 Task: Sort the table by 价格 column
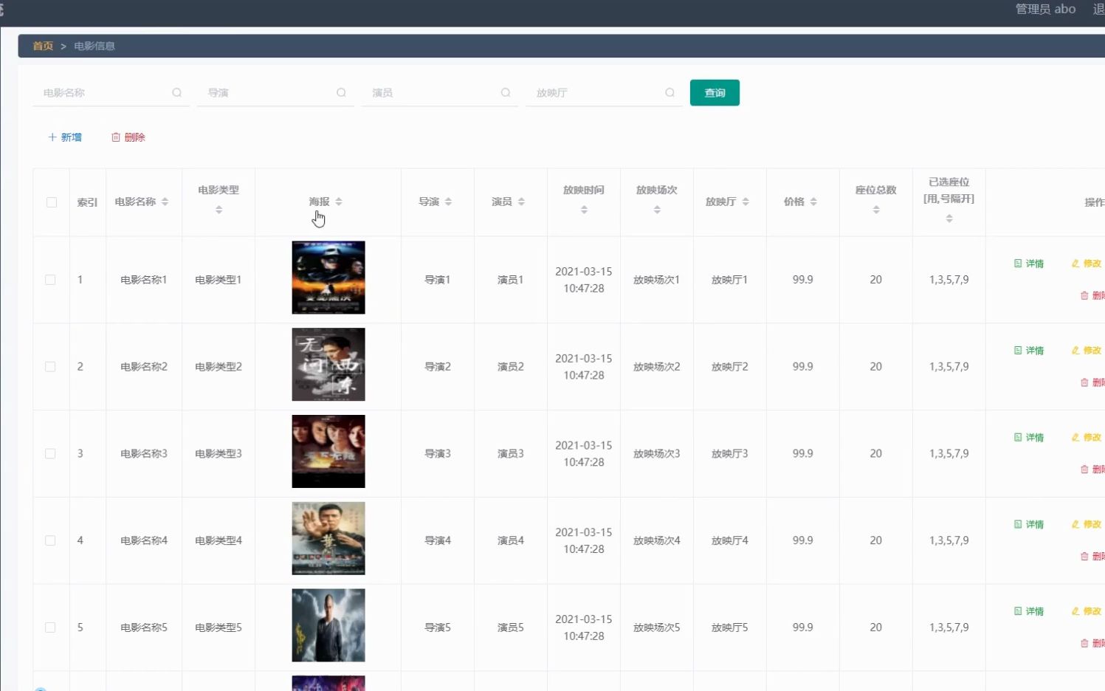pyautogui.click(x=813, y=201)
